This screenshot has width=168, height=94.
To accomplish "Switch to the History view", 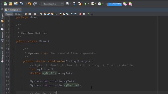I will tap(18, 14).
